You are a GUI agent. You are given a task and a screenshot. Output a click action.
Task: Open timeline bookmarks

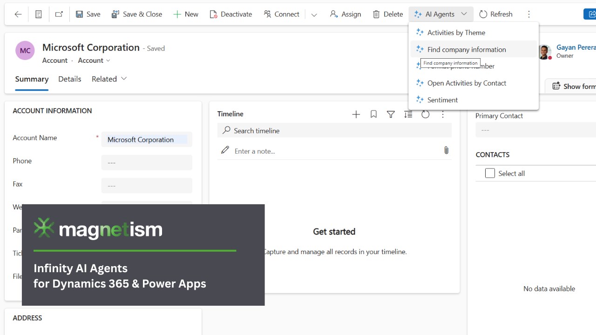[x=373, y=114]
